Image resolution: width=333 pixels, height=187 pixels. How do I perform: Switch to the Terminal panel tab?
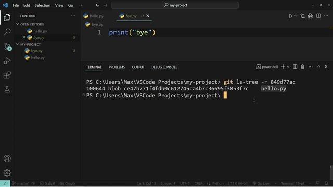point(94,67)
